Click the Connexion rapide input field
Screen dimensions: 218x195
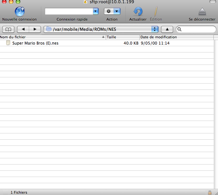click(69, 11)
